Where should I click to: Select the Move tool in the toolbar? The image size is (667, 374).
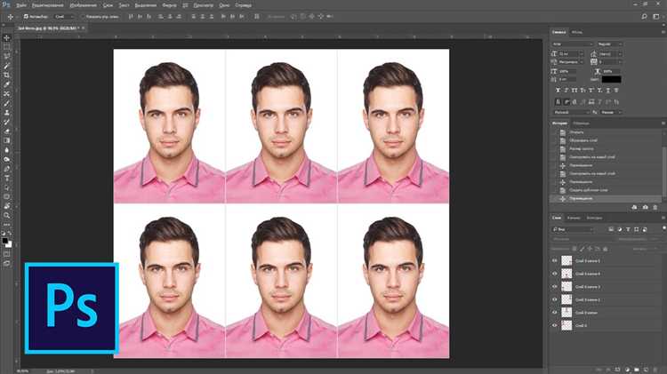point(6,38)
